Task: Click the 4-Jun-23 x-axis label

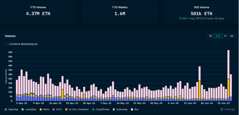Action: (173, 103)
